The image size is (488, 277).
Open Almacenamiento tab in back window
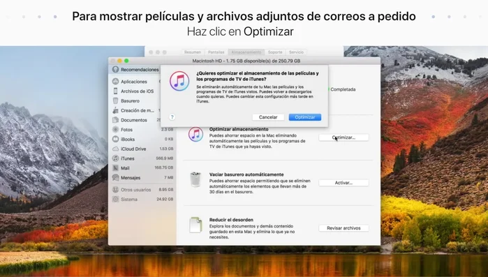tap(246, 52)
